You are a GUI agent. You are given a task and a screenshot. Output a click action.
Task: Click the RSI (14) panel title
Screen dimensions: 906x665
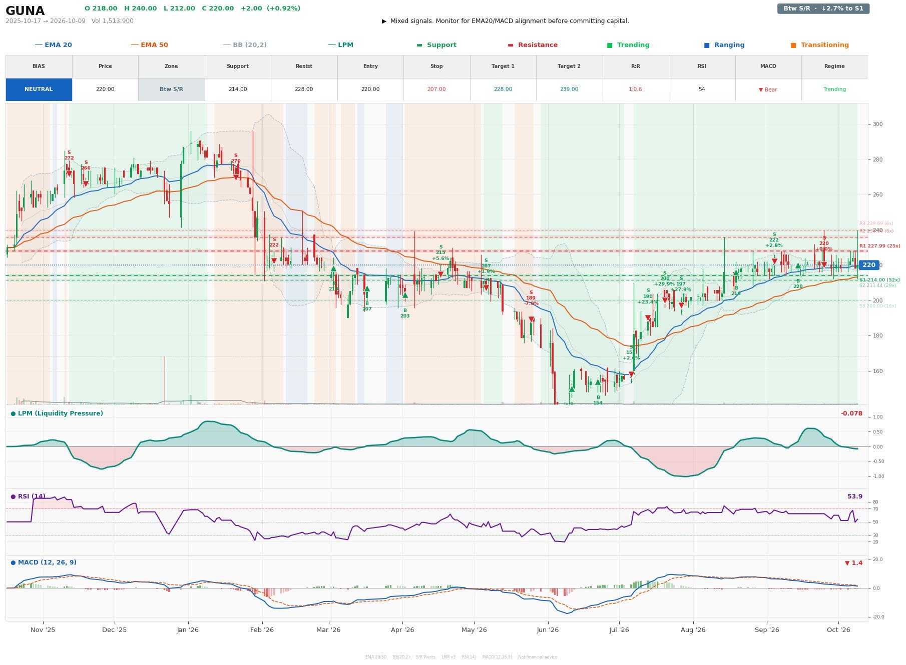click(32, 496)
